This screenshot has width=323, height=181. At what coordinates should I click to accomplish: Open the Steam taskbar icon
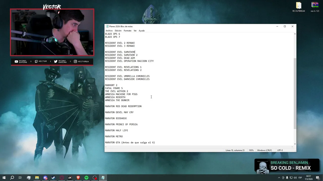click(x=53, y=178)
